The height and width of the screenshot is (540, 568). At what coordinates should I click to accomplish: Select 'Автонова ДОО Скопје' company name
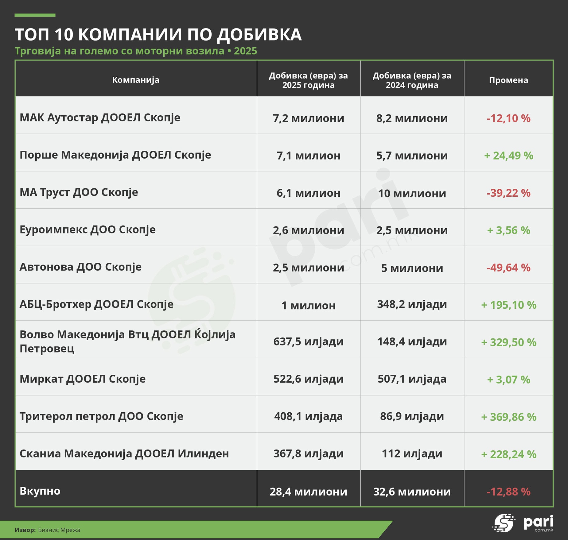point(80,267)
